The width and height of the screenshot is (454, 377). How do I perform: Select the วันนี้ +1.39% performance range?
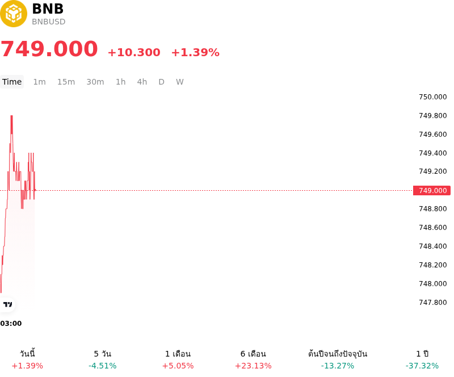[x=27, y=359]
